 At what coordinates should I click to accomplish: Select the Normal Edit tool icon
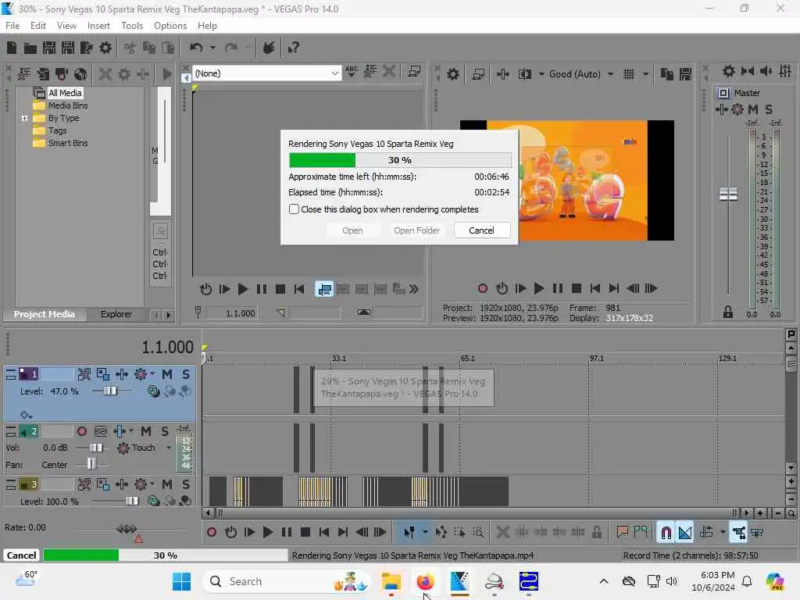[409, 533]
